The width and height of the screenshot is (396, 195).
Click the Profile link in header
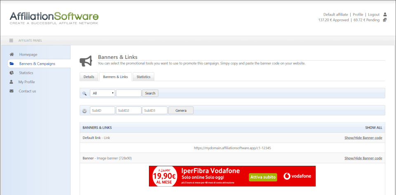tap(358, 14)
